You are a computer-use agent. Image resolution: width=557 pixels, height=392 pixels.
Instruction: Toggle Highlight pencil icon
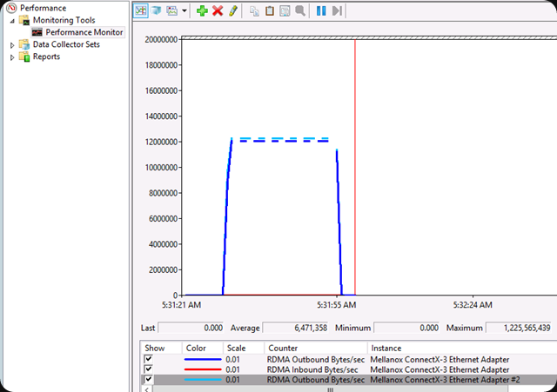233,10
